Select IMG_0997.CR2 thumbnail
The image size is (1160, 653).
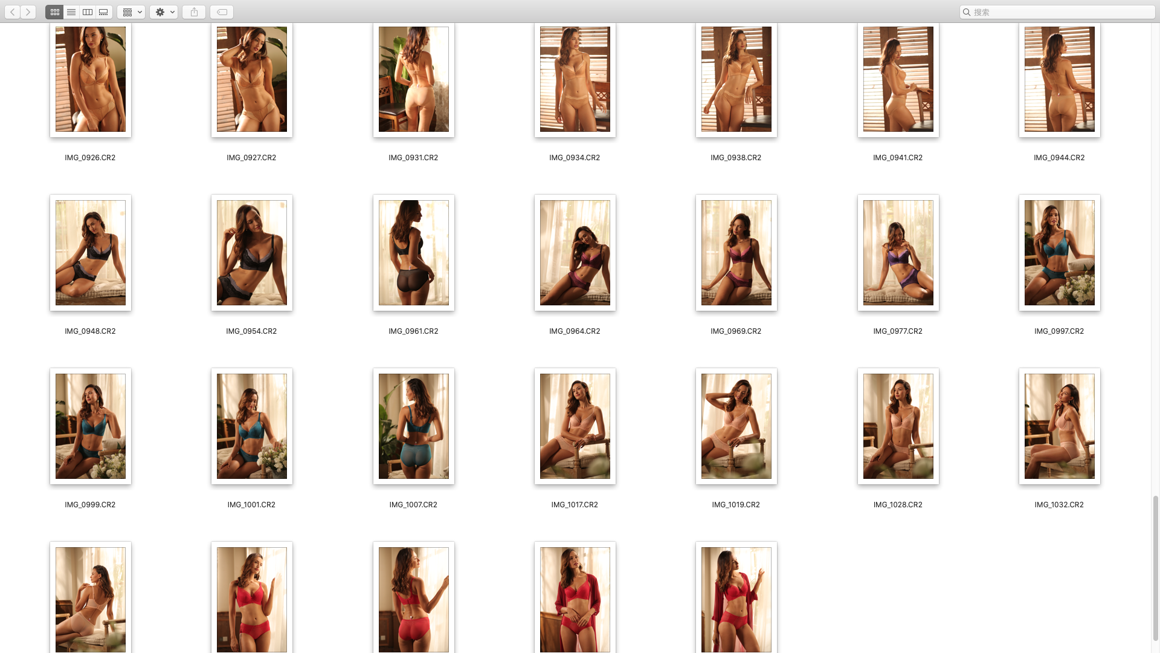pos(1059,253)
